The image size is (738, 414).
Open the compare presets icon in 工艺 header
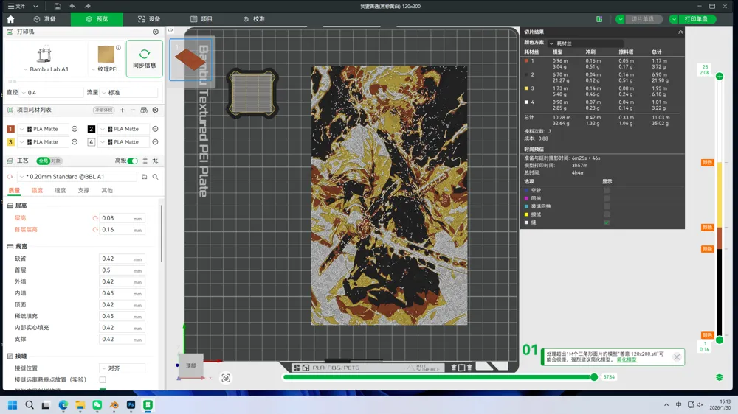155,161
